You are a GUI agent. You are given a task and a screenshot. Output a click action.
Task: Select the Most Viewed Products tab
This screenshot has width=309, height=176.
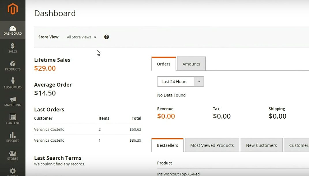tap(212, 145)
